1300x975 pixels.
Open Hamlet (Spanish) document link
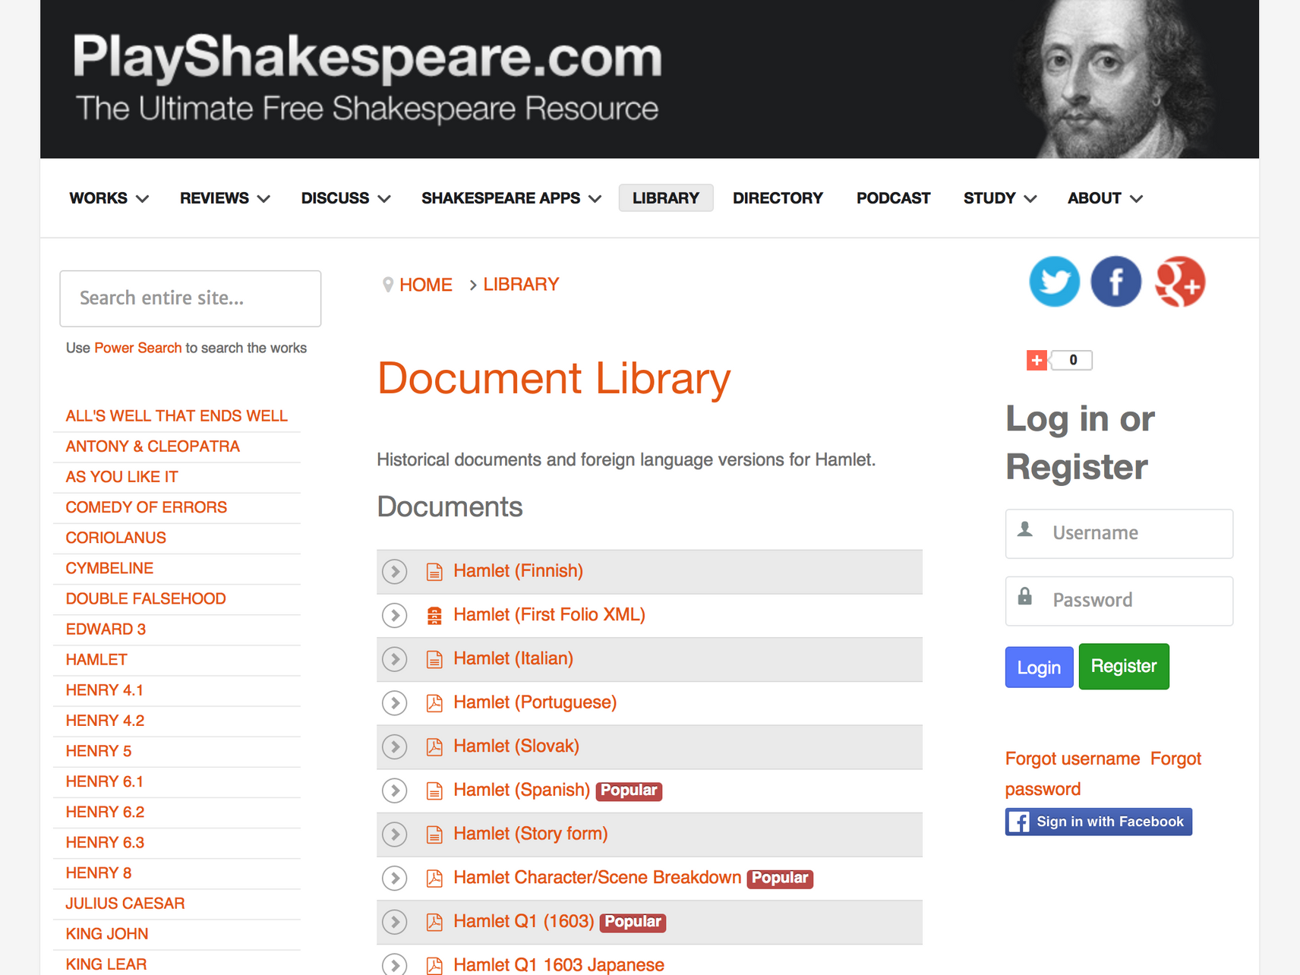tap(522, 790)
